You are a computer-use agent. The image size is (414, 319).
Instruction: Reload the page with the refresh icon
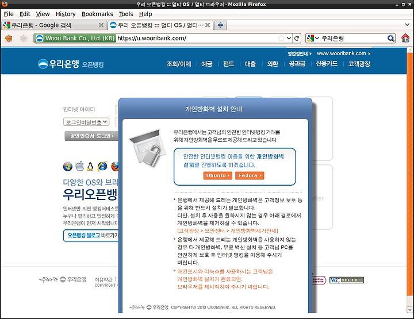297,39
